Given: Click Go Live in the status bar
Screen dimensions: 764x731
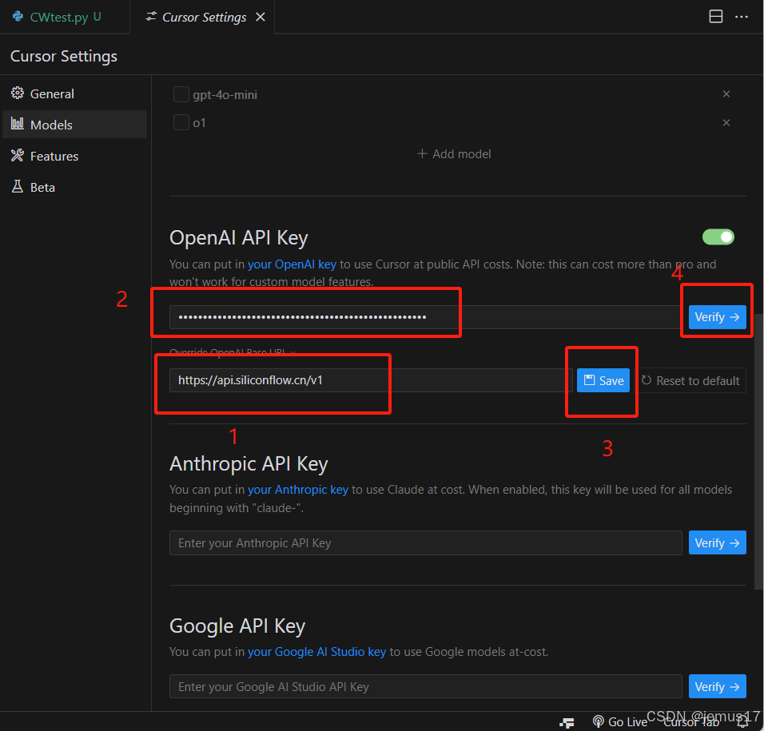Looking at the screenshot, I should [x=619, y=721].
